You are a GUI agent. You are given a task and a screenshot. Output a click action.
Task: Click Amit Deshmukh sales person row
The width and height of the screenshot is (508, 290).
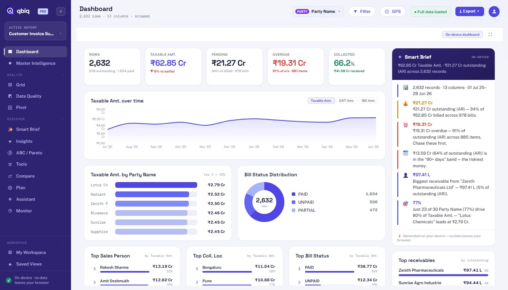pyautogui.click(x=132, y=281)
